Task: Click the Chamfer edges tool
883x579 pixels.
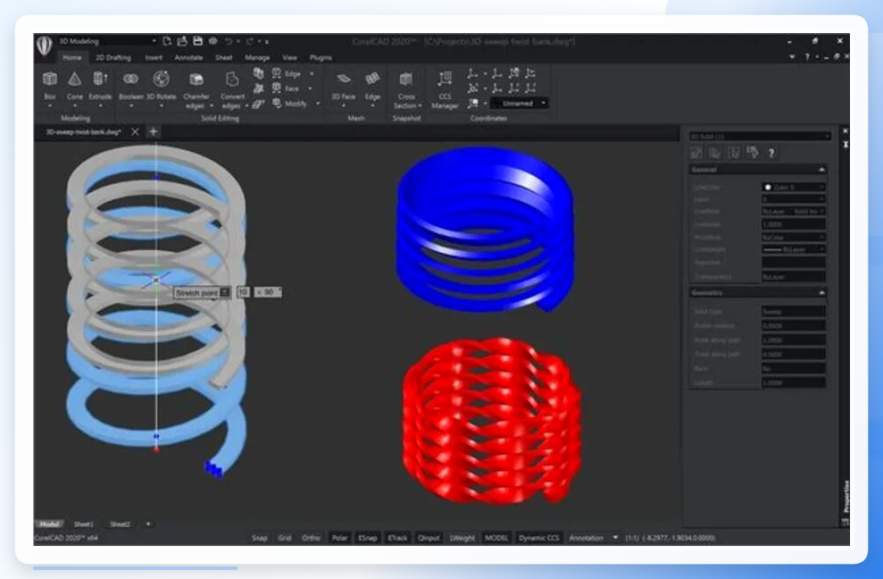Action: 196,88
